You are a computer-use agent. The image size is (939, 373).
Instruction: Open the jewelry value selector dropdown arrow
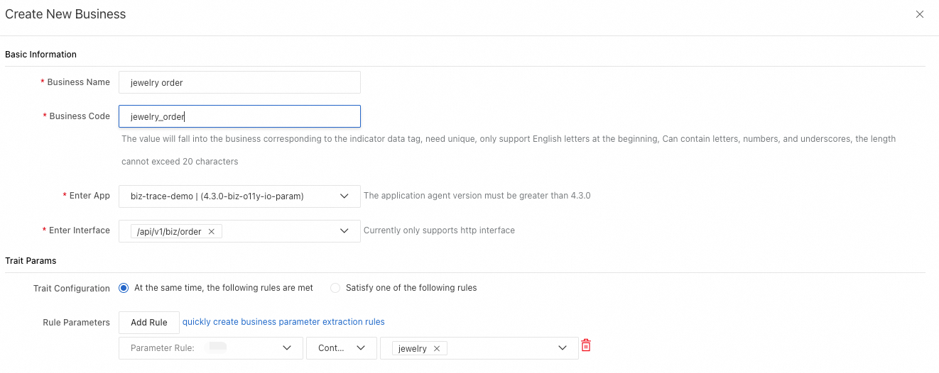pos(563,348)
